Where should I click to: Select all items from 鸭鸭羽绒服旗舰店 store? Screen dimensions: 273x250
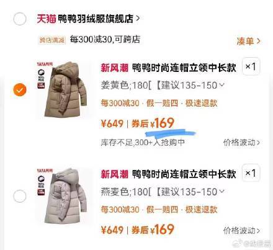click(x=20, y=19)
